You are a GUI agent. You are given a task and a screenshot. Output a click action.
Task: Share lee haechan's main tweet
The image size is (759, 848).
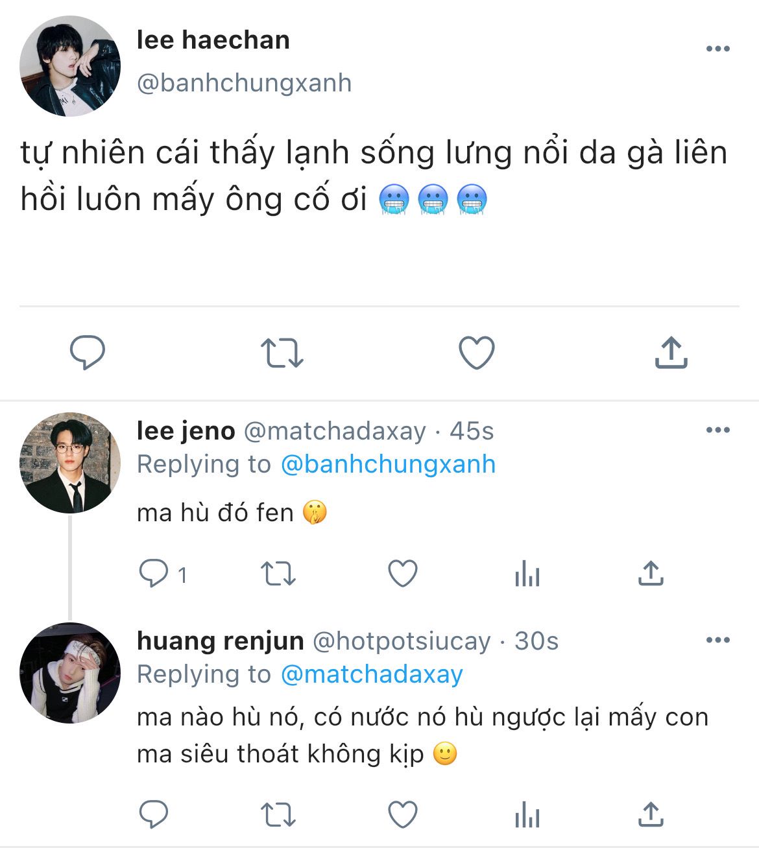coord(671,353)
